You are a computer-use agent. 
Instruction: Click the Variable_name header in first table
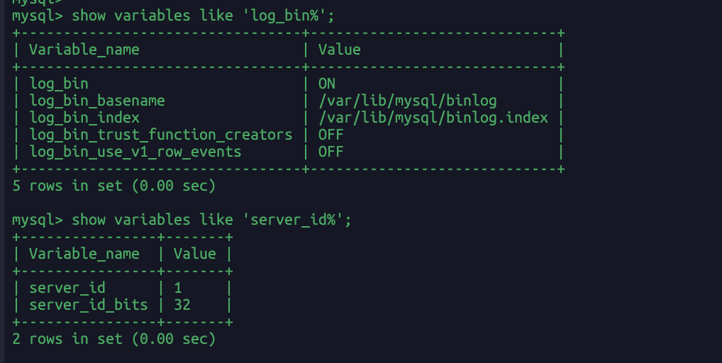[84, 50]
